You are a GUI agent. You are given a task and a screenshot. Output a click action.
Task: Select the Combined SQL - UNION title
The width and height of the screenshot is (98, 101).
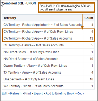click(x=19, y=3)
